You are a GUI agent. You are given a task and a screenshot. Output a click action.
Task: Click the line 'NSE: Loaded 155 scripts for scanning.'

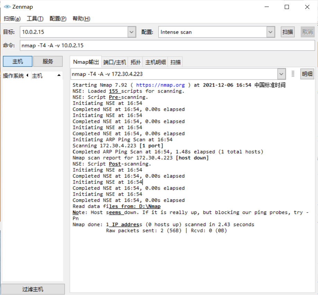pyautogui.click(x=129, y=91)
